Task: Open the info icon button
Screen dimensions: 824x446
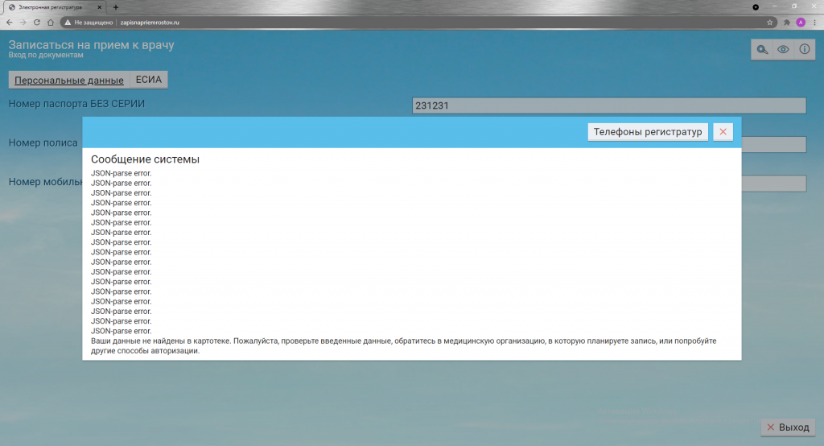Action: (804, 50)
